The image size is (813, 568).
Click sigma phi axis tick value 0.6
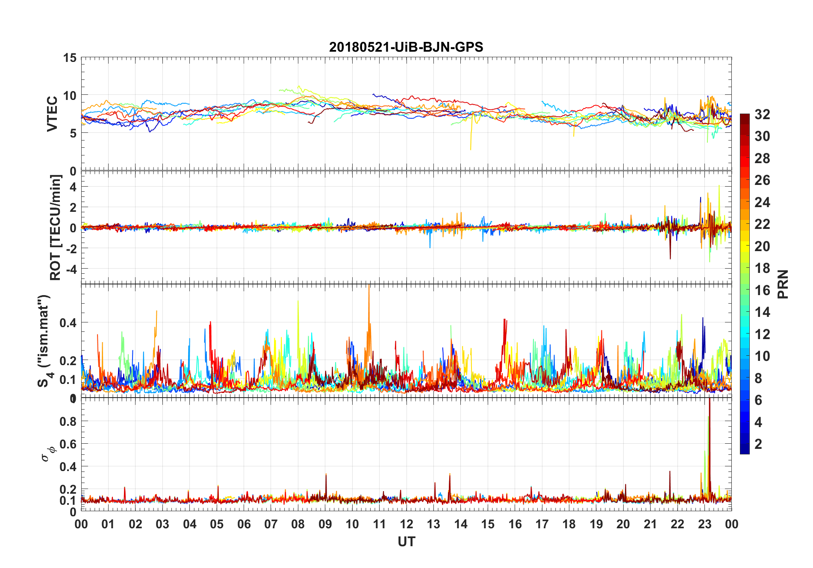coord(68,444)
